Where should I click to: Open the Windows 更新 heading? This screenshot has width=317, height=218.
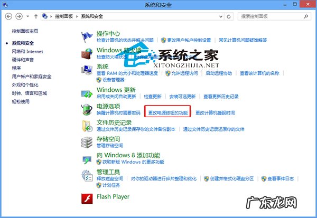tap(116, 90)
